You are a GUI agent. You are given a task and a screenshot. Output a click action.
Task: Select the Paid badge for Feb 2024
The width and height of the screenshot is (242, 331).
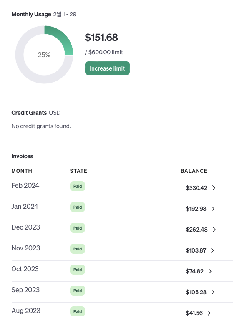78,186
